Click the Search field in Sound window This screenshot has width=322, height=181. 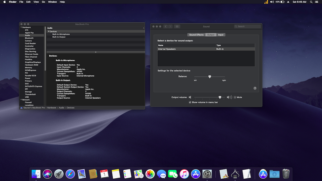tap(248, 26)
